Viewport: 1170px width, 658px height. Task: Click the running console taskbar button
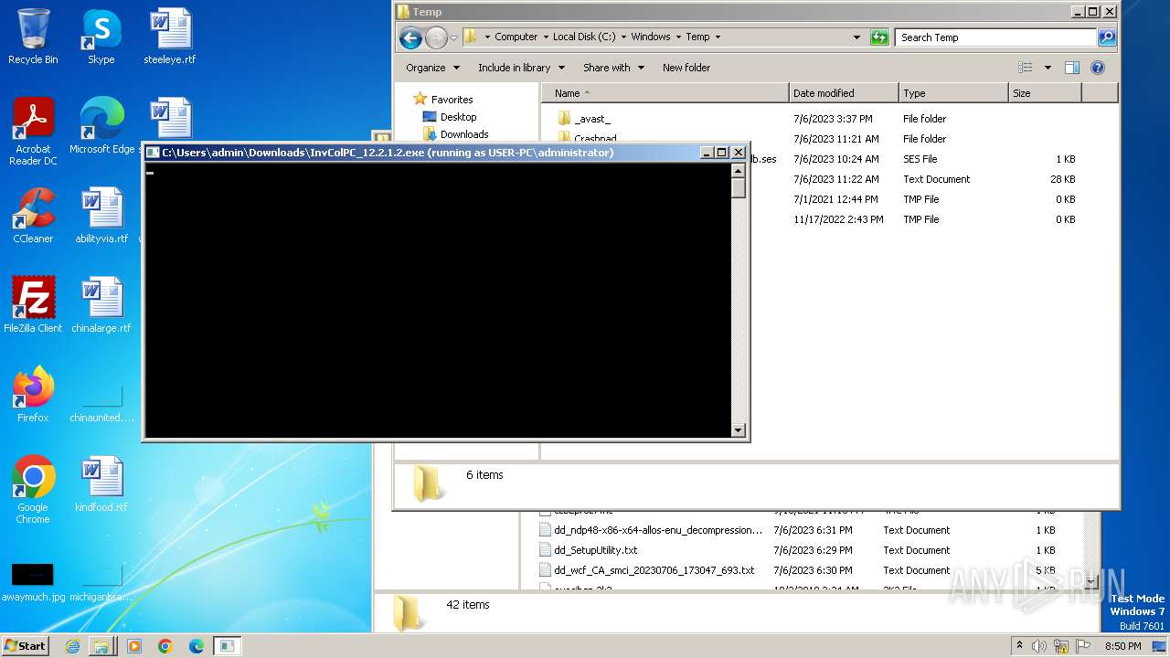click(227, 646)
